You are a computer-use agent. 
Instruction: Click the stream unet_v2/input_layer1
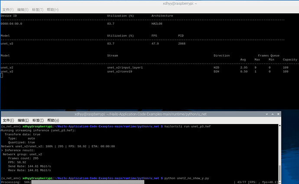click(125, 67)
